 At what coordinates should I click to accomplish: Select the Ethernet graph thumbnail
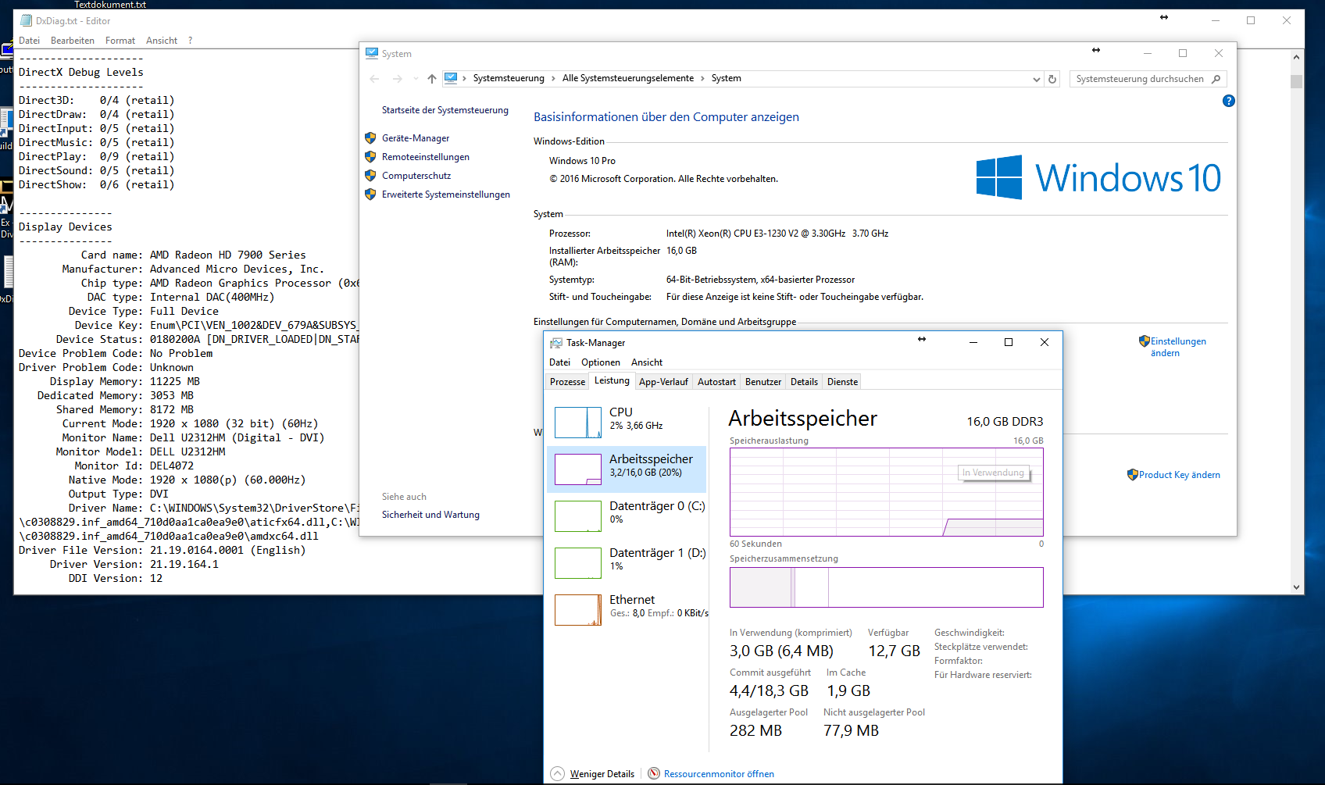(x=578, y=610)
